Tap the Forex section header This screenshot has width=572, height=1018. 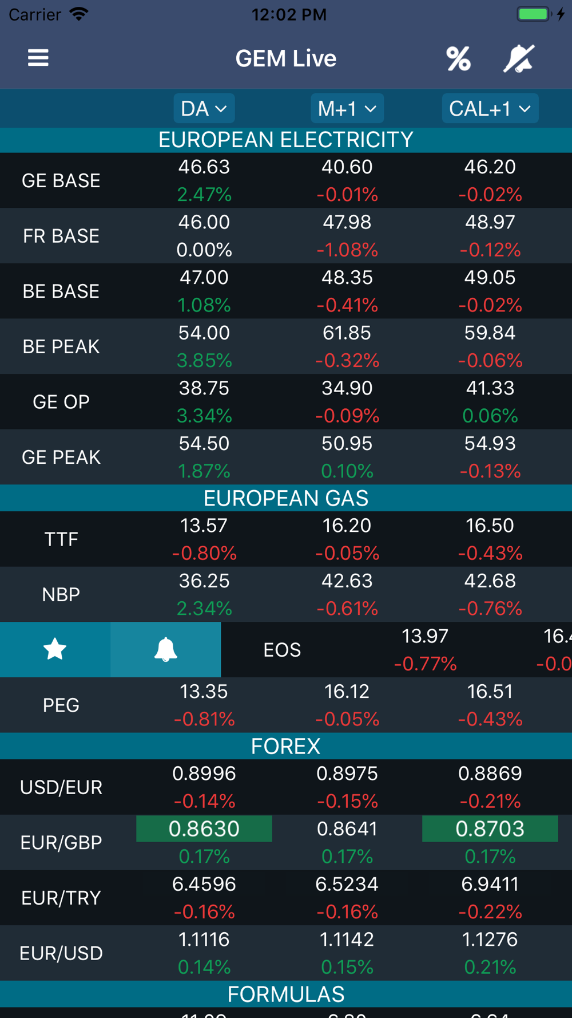click(x=286, y=746)
